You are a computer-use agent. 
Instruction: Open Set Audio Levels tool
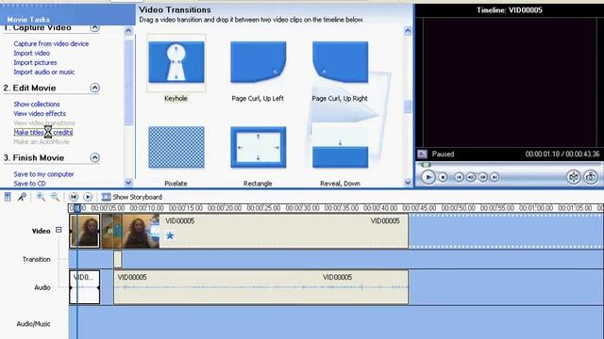pyautogui.click(x=8, y=197)
